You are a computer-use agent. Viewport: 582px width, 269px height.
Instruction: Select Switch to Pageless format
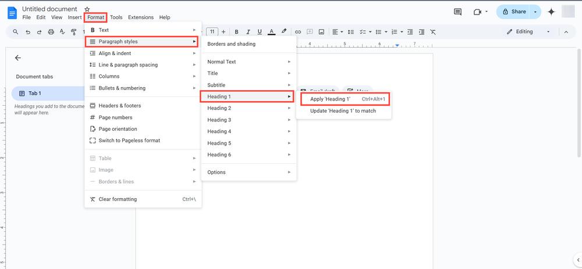pos(143,141)
